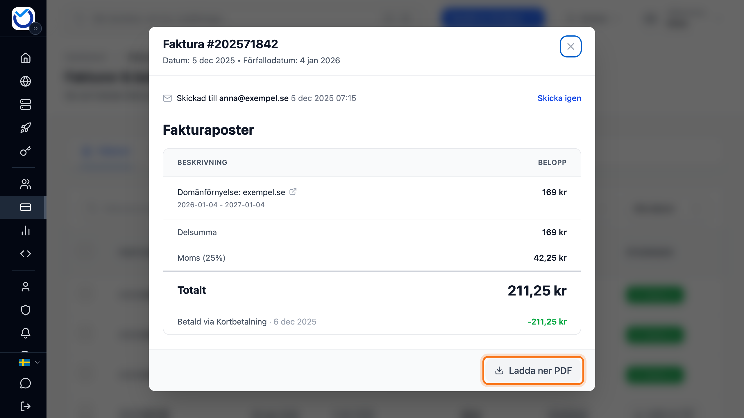This screenshot has width=744, height=418.
Task: Click the Totalt amount 211,25 kr
Action: (x=537, y=290)
